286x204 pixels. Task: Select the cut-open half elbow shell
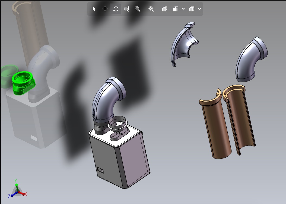pyautogui.click(x=183, y=45)
